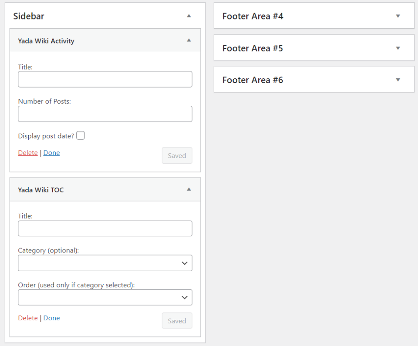
Task: Collapse the Yada Wiki Activity widget arrow
Action: (x=189, y=40)
